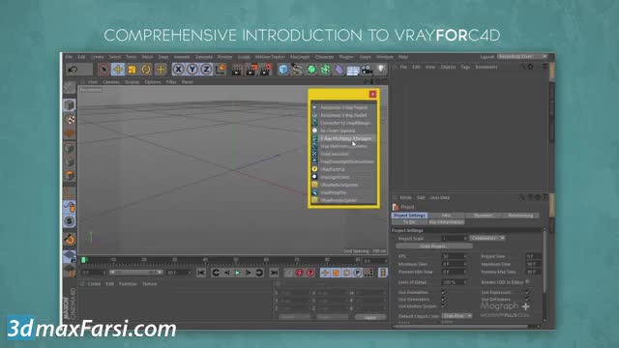
Task: Open the Default Object Color dropdown
Action: (457, 316)
